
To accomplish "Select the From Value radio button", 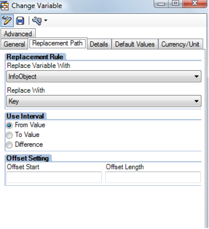I will pos(9,125).
